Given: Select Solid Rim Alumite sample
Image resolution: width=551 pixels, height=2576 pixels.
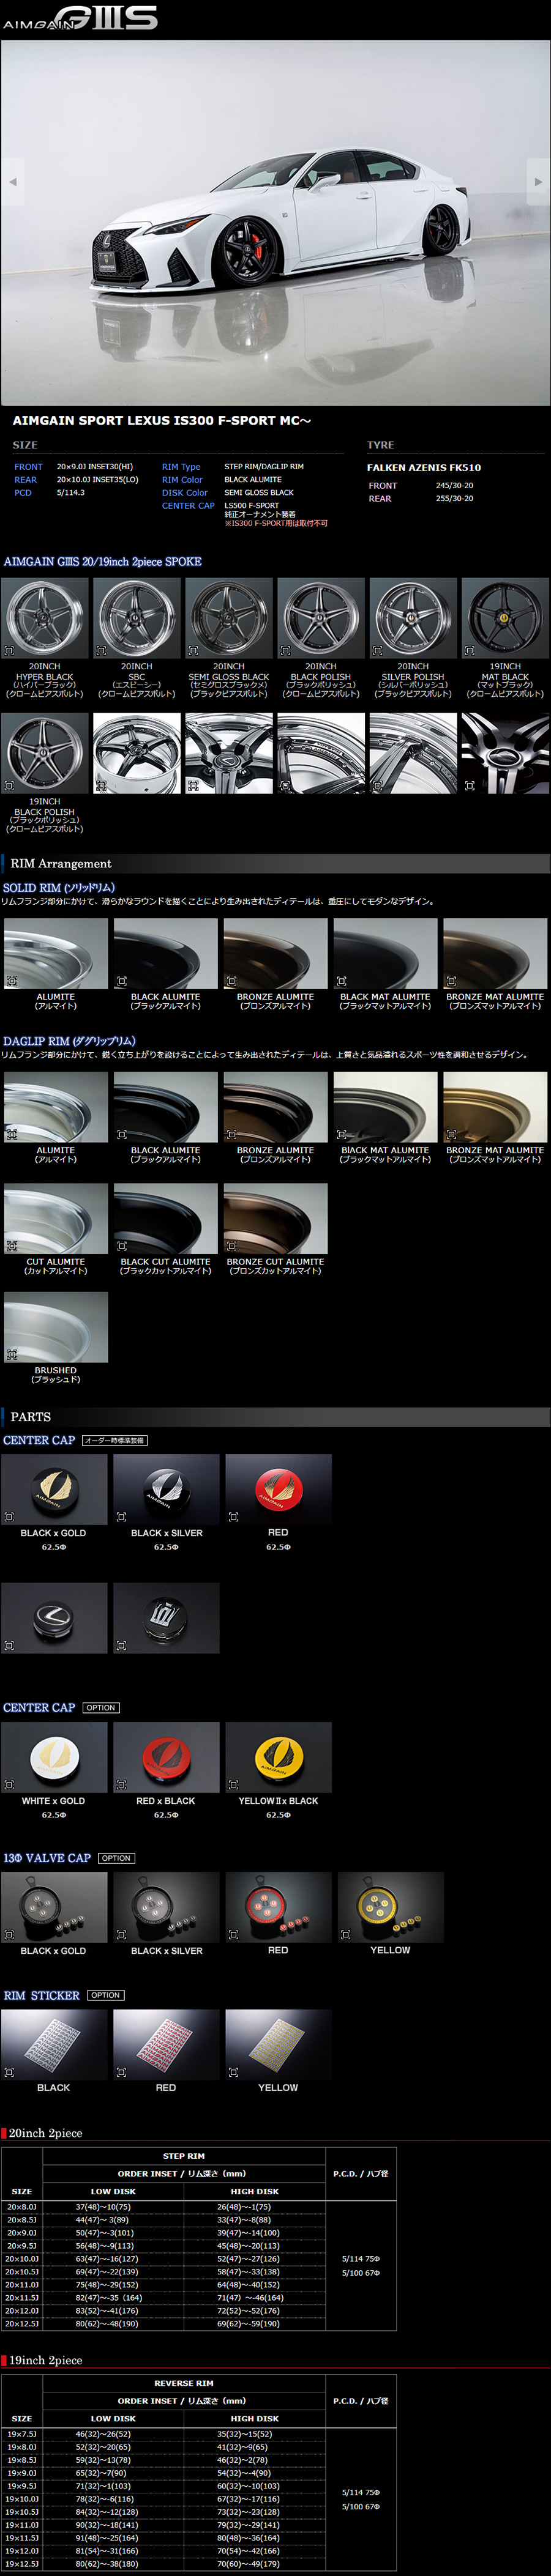Looking at the screenshot, I should [56, 954].
